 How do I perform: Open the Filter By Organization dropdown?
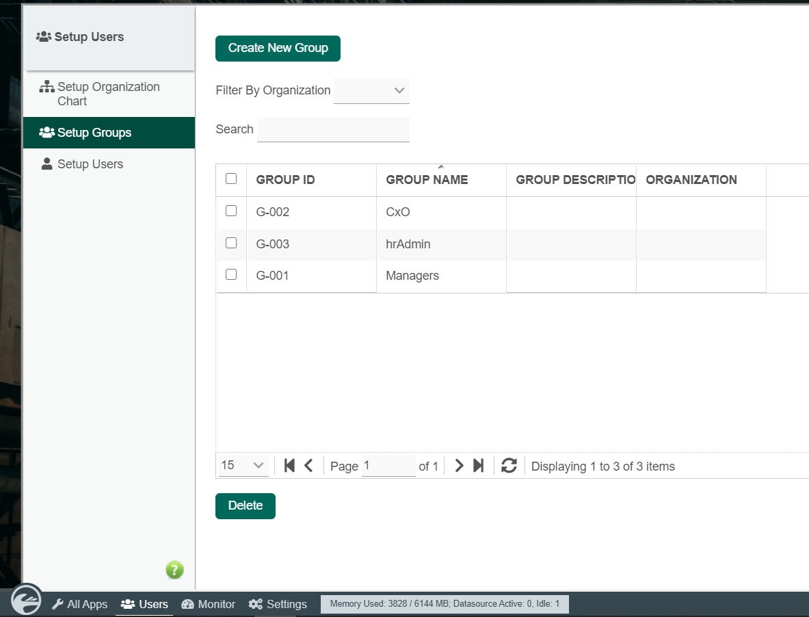tap(371, 90)
